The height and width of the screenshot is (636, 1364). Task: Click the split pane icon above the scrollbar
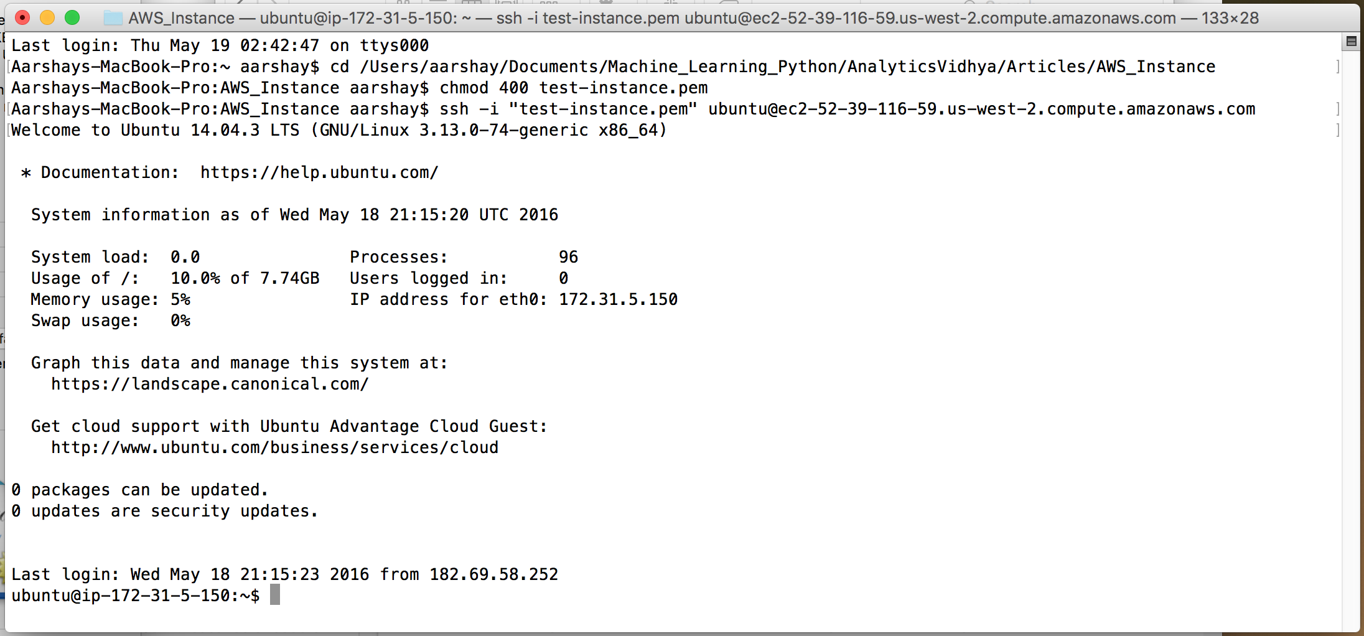(1351, 42)
